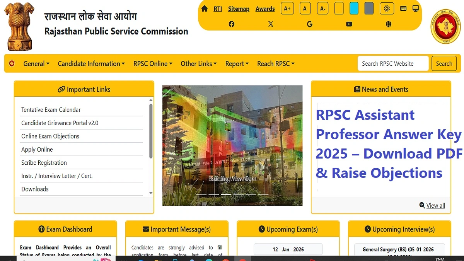The width and height of the screenshot is (464, 261).
Task: Increase font size with A+ button
Action: click(287, 8)
